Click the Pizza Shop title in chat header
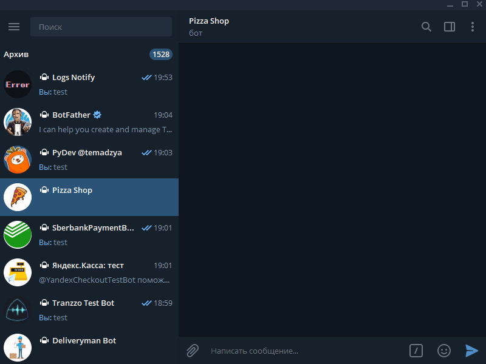 coord(209,21)
